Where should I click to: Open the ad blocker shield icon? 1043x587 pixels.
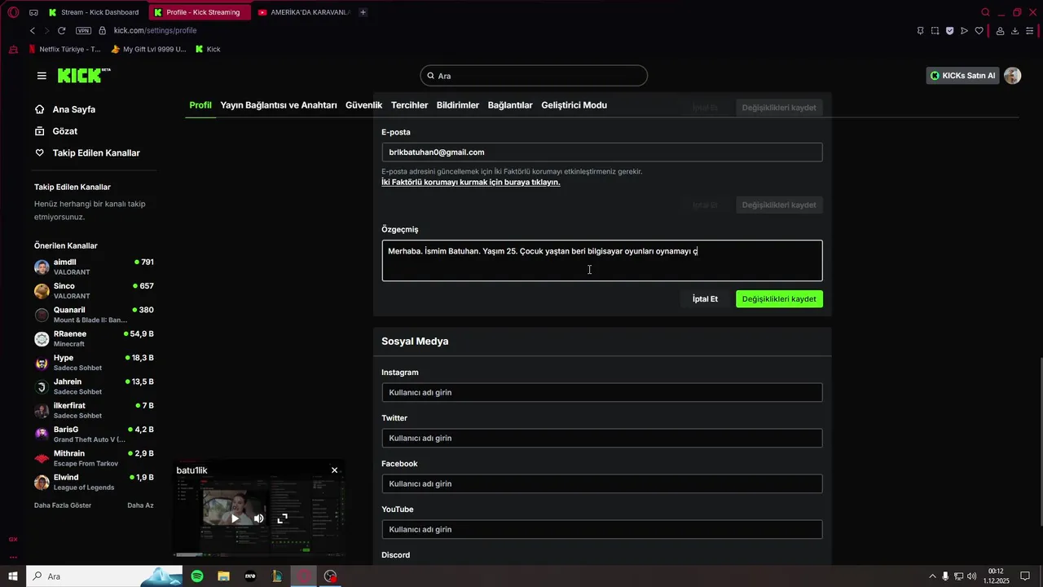(x=949, y=31)
